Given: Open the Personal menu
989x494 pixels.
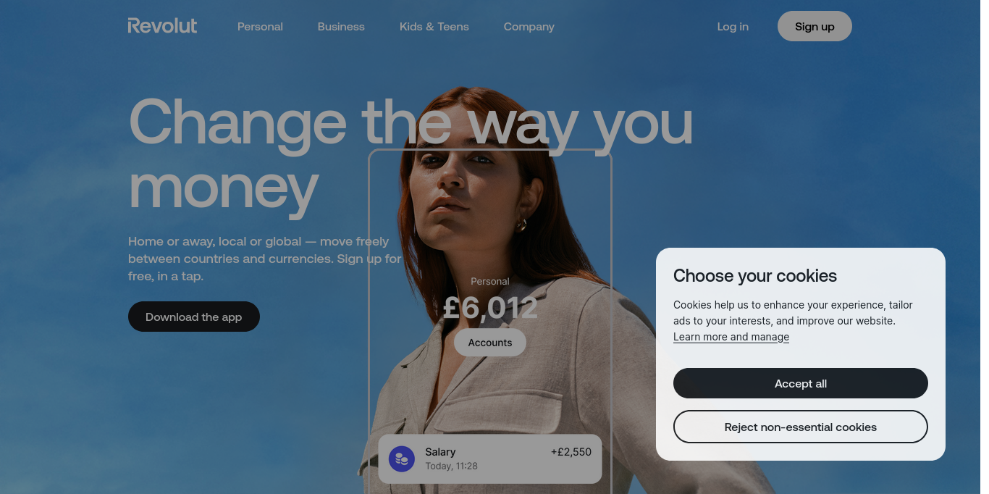Looking at the screenshot, I should (260, 27).
